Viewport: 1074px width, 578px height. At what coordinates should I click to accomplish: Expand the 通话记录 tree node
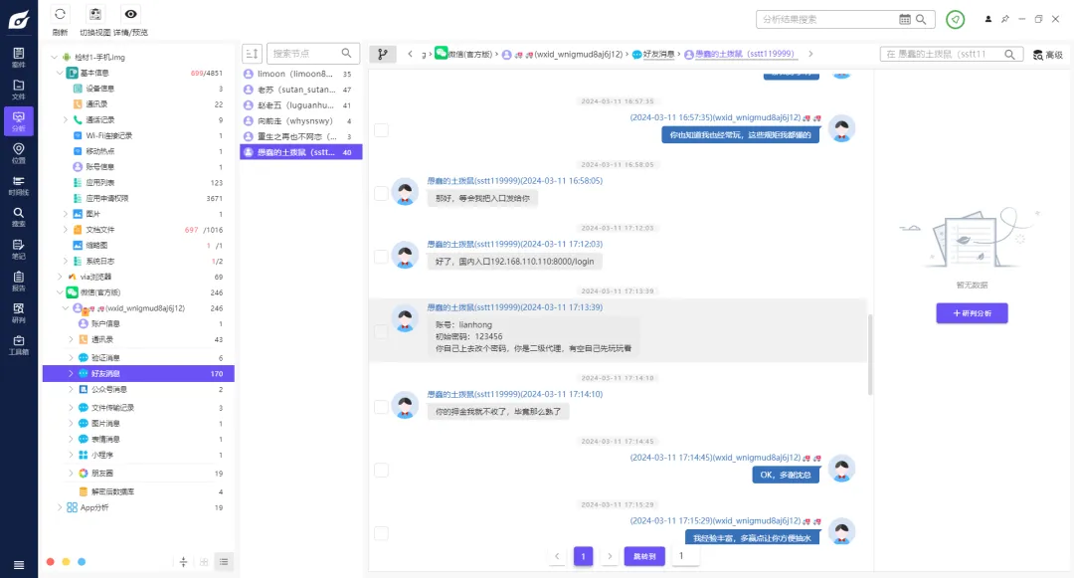(65, 120)
